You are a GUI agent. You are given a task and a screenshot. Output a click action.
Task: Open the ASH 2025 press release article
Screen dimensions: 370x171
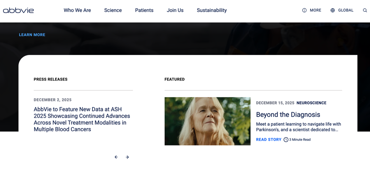(x=82, y=119)
